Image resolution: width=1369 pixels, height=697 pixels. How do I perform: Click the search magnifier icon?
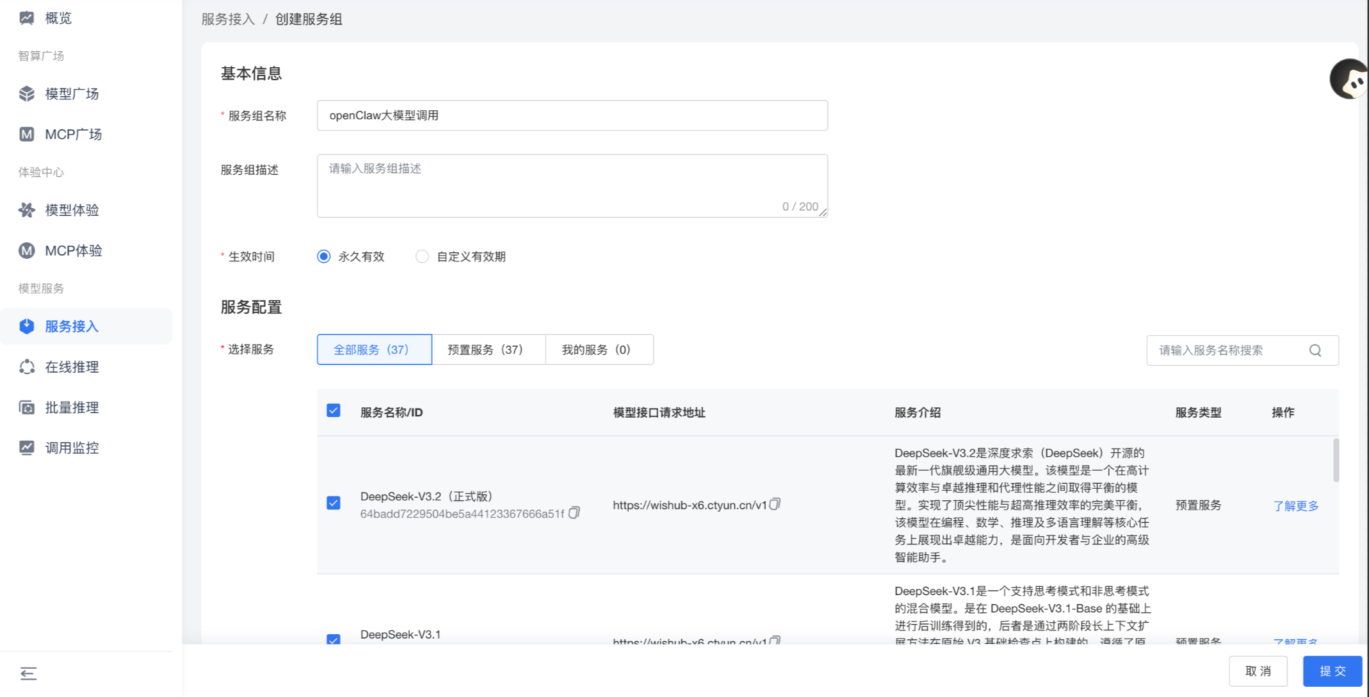(1315, 350)
